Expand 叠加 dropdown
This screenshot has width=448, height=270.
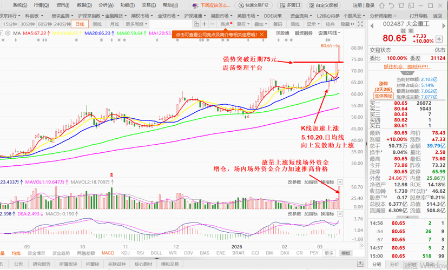click(x=261, y=24)
